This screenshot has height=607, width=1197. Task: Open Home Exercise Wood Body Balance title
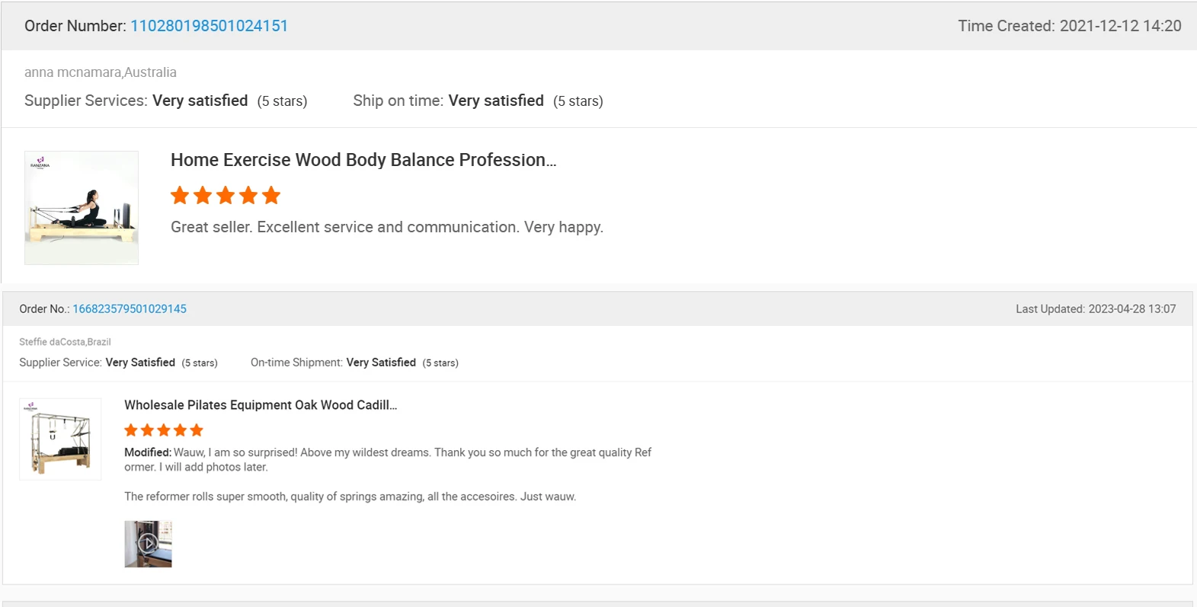pos(363,160)
